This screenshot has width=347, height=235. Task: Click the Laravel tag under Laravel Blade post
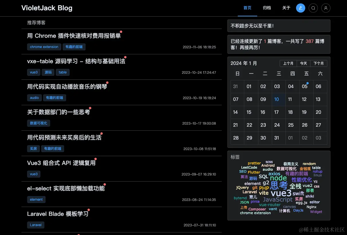click(35, 225)
